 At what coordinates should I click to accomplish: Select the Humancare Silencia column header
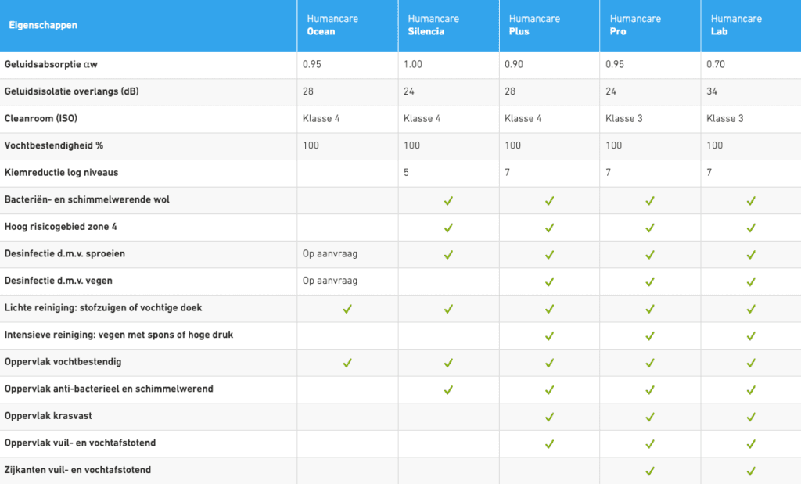[433, 25]
